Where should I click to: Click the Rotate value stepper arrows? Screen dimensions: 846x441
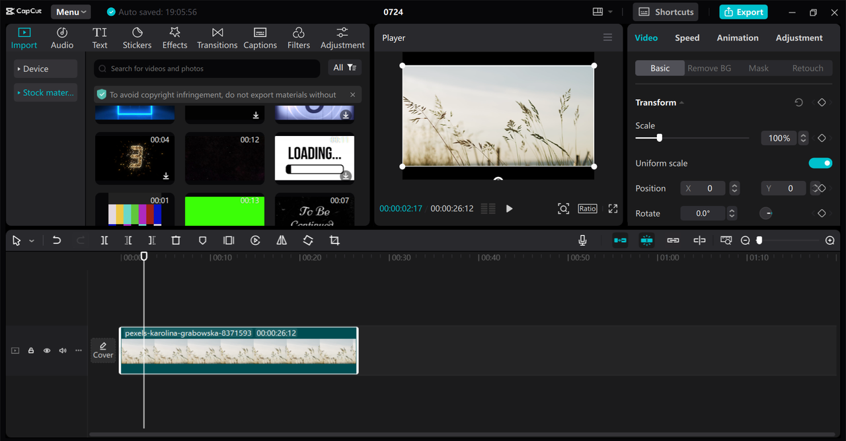[732, 213]
